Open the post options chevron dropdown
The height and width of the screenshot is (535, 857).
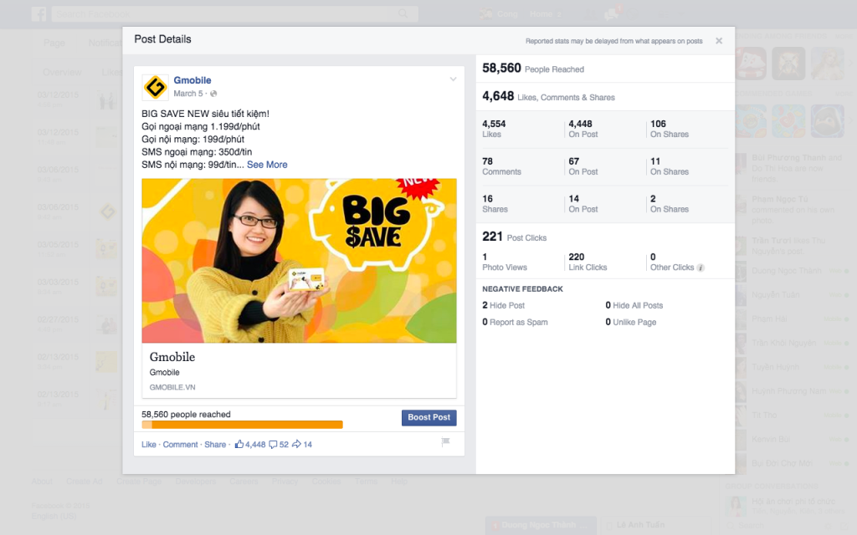point(453,79)
